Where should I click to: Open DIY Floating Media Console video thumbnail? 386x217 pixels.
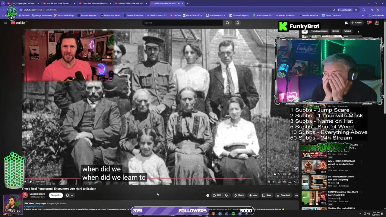pos(314,182)
